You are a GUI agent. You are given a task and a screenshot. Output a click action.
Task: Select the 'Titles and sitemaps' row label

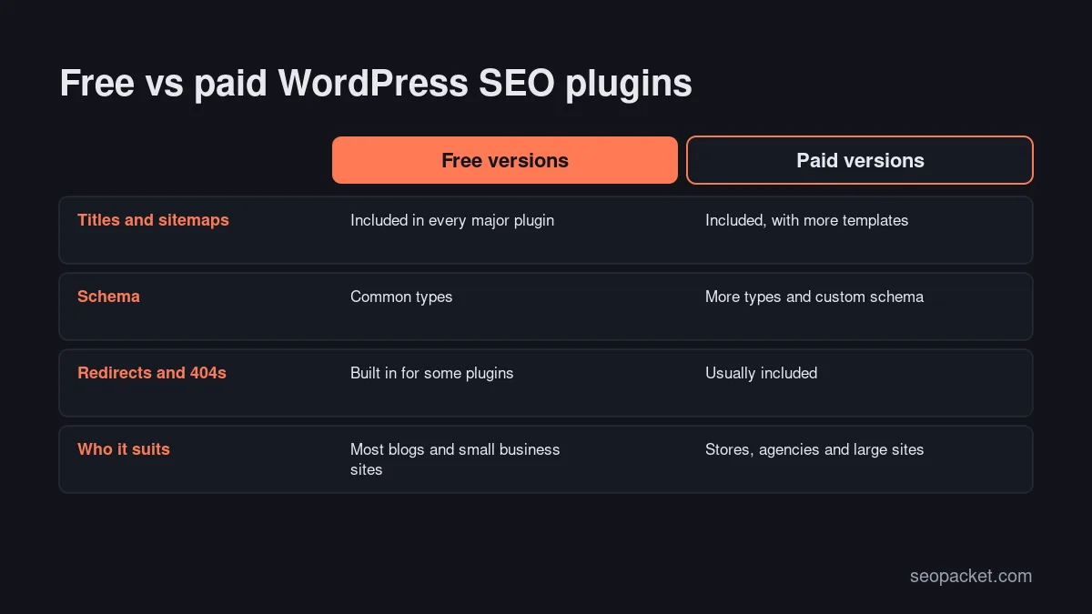[153, 220]
